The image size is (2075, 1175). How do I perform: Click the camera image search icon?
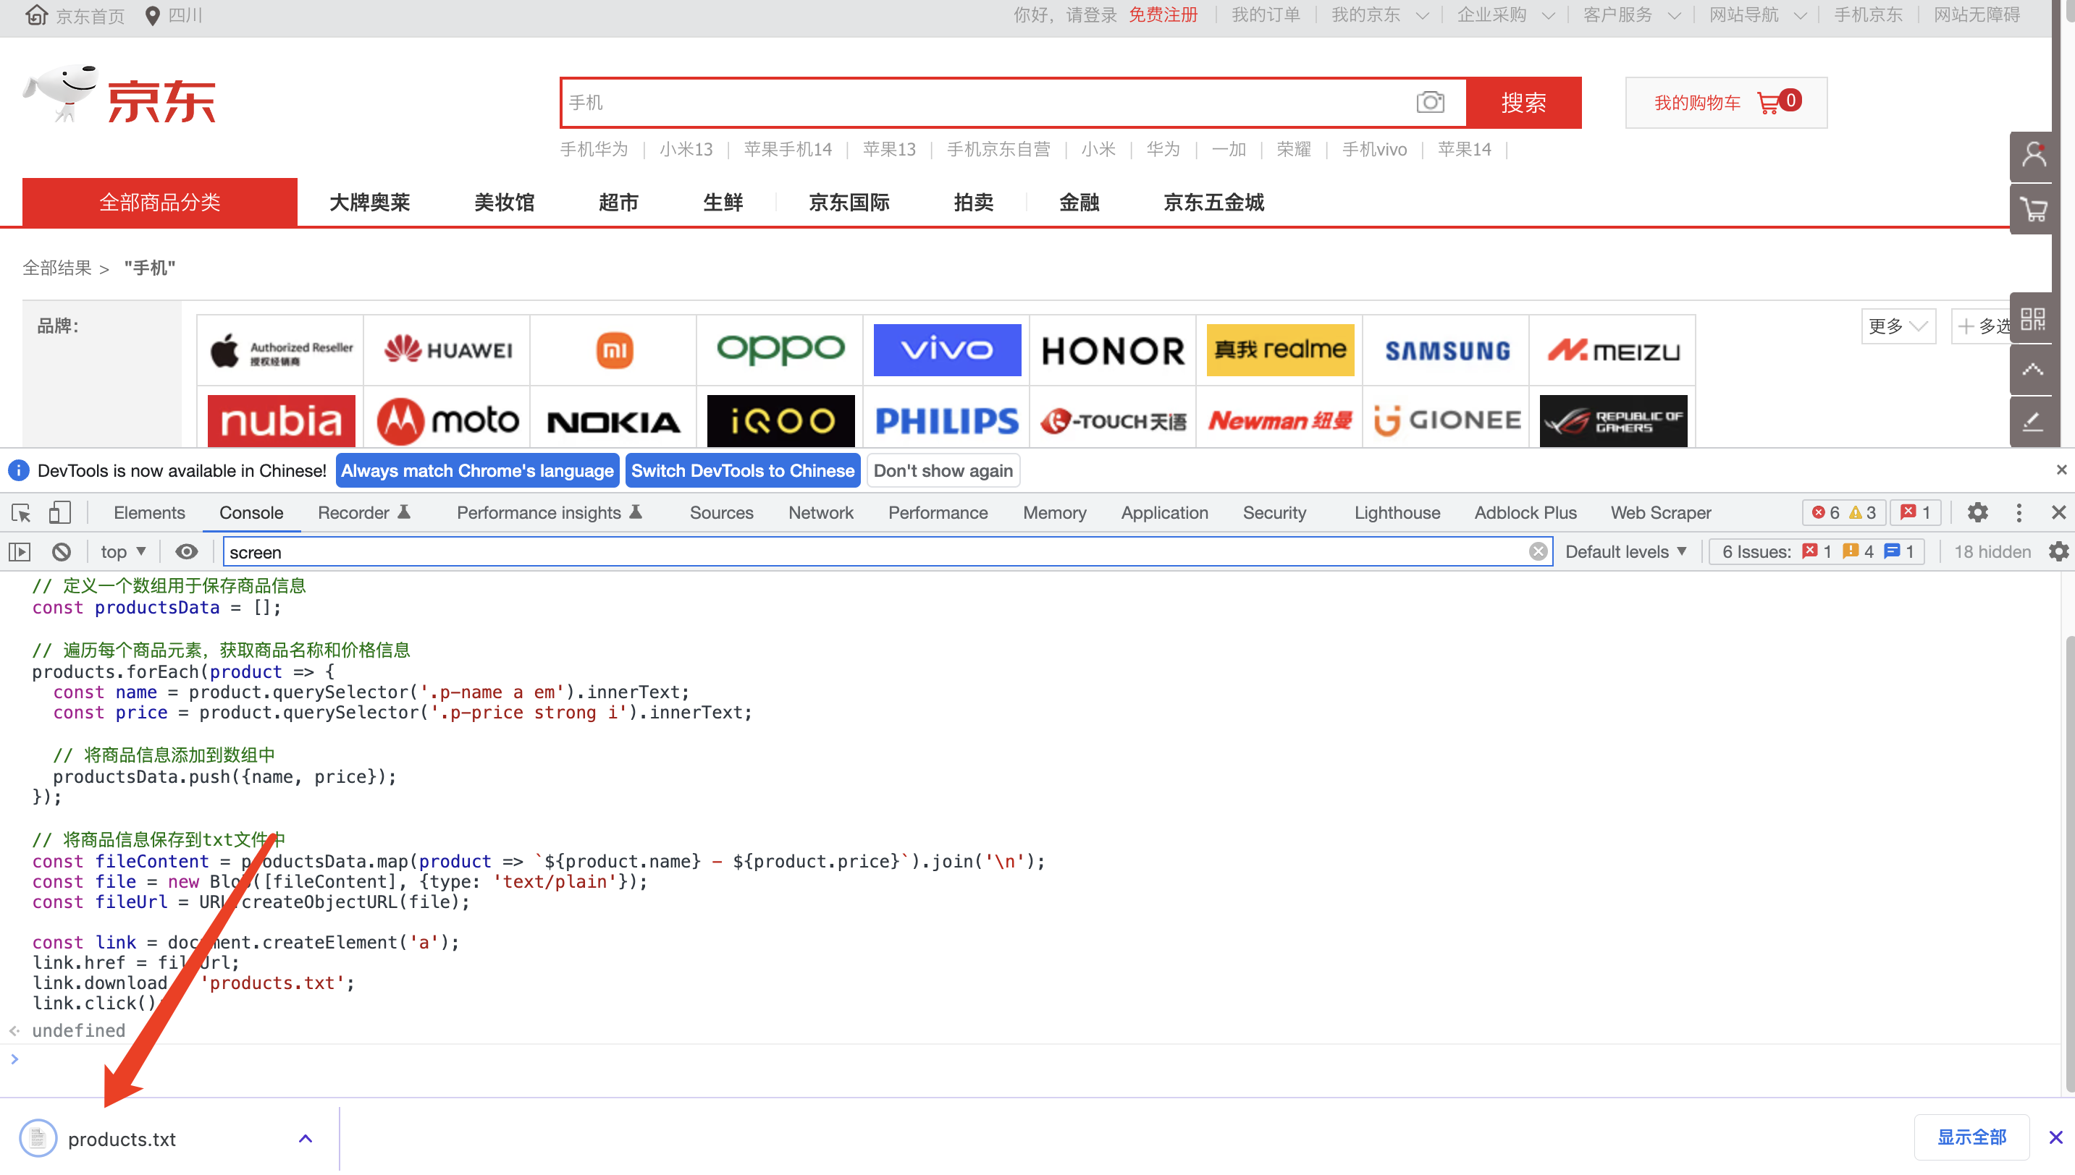coord(1430,103)
